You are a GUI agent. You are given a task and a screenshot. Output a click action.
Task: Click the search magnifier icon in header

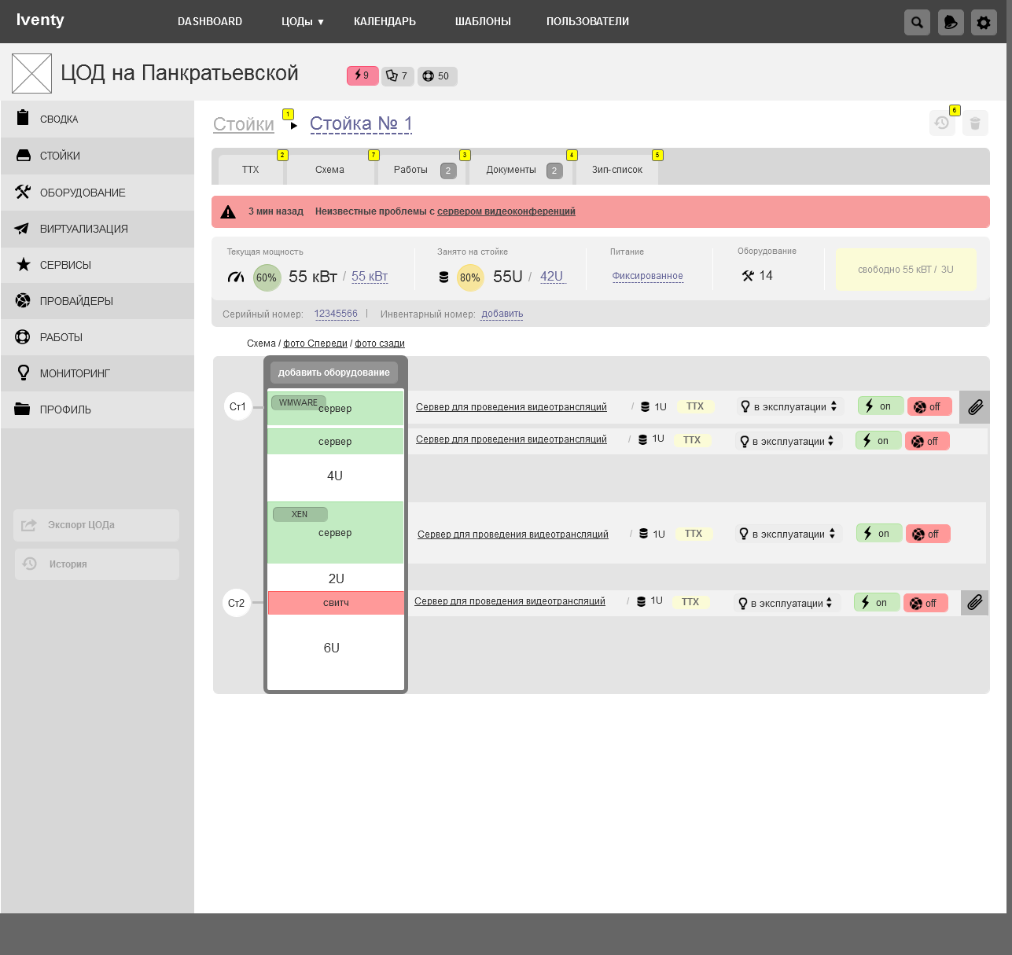click(917, 23)
